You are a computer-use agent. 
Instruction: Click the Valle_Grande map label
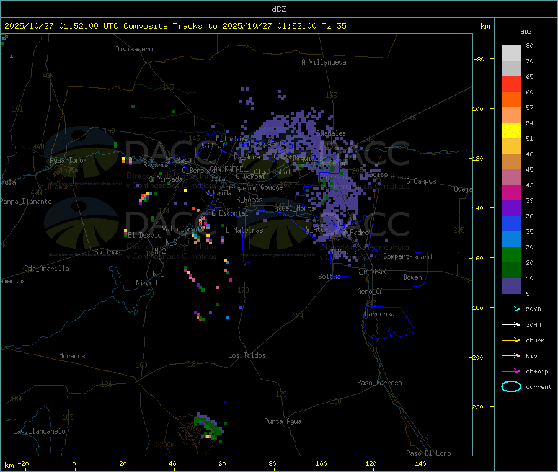(184, 229)
